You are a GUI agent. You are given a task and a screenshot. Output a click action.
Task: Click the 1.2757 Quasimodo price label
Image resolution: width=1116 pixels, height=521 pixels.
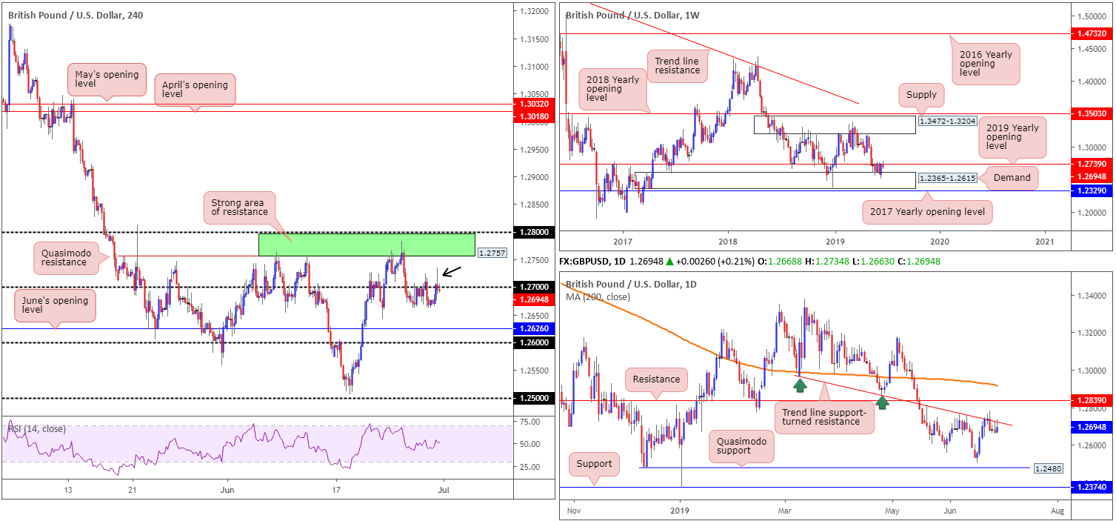[x=492, y=253]
